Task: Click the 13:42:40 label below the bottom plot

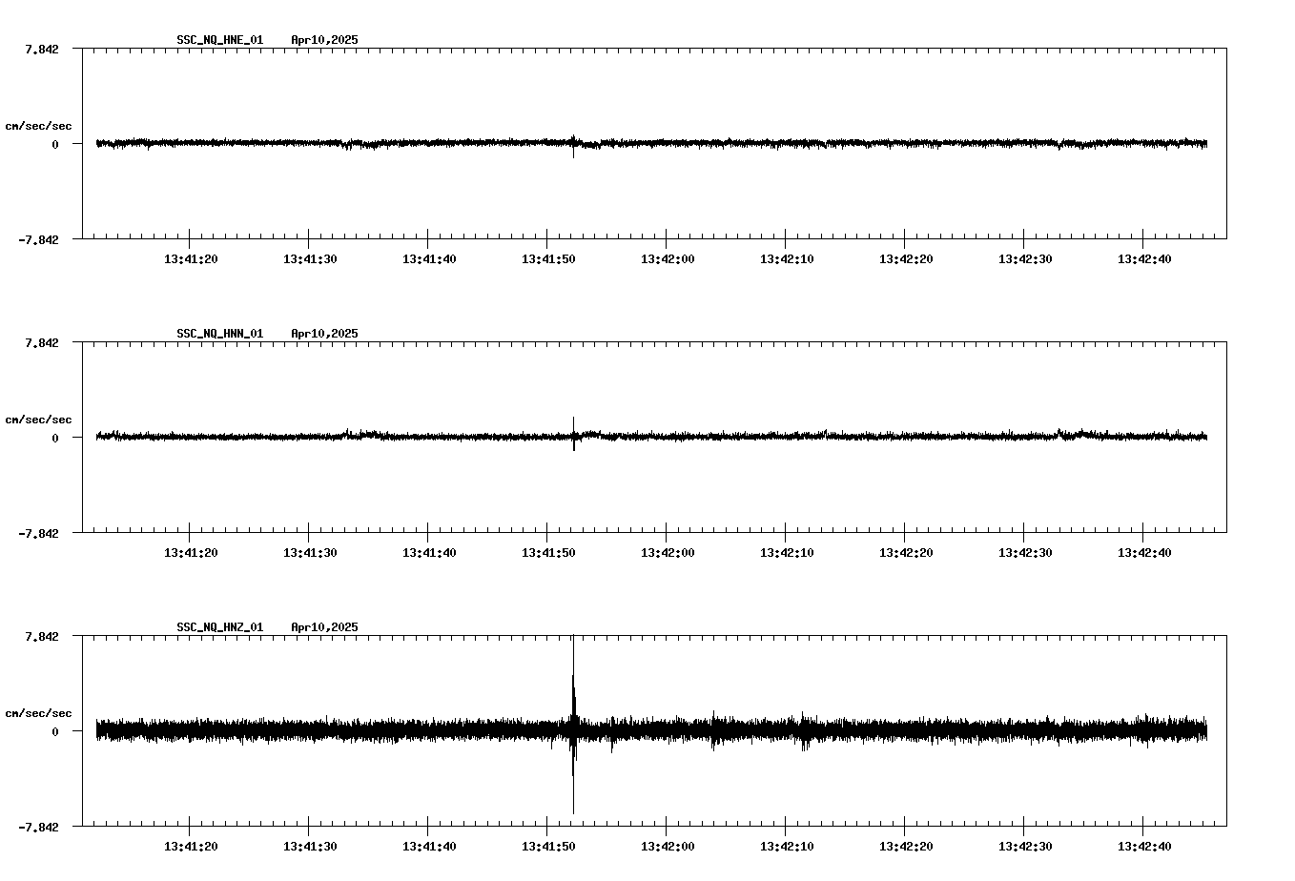Action: [1145, 845]
